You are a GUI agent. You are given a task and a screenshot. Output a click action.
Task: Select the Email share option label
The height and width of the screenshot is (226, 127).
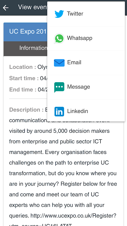(x=74, y=62)
